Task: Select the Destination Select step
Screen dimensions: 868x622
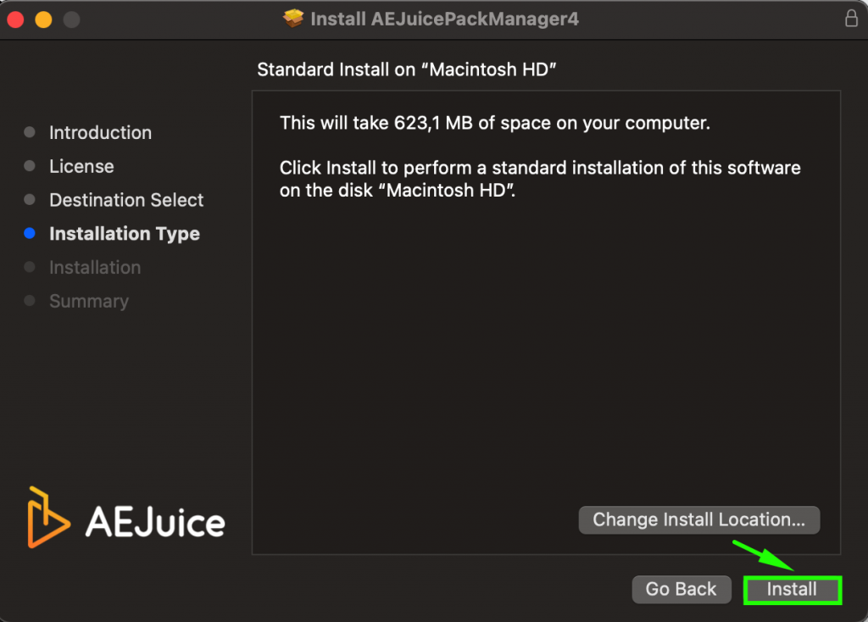Action: [x=126, y=200]
